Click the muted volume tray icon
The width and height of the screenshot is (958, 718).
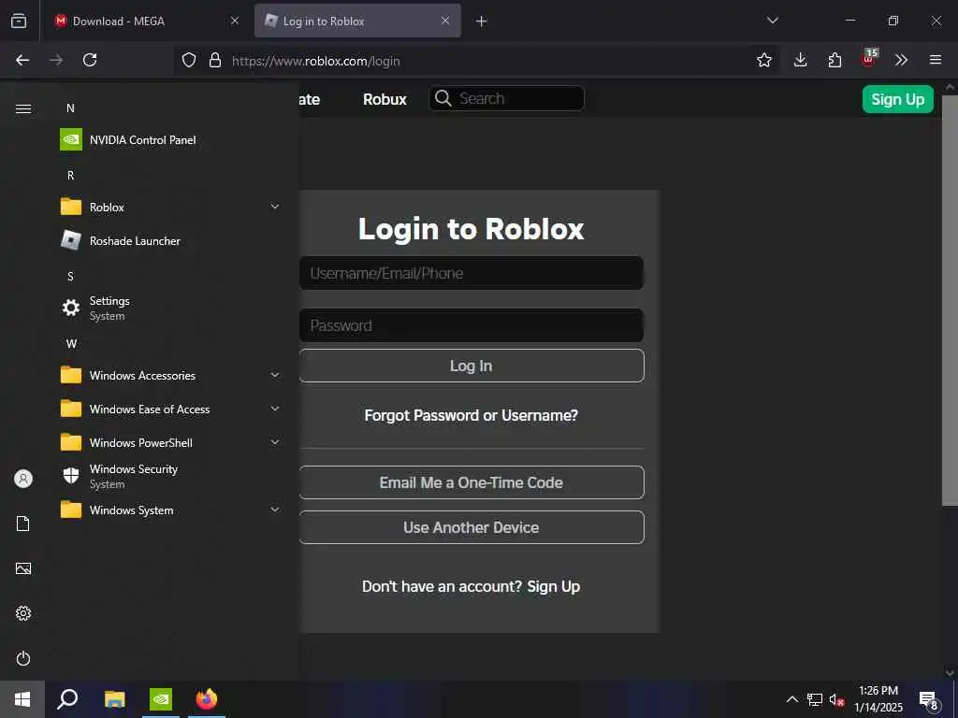pos(836,699)
